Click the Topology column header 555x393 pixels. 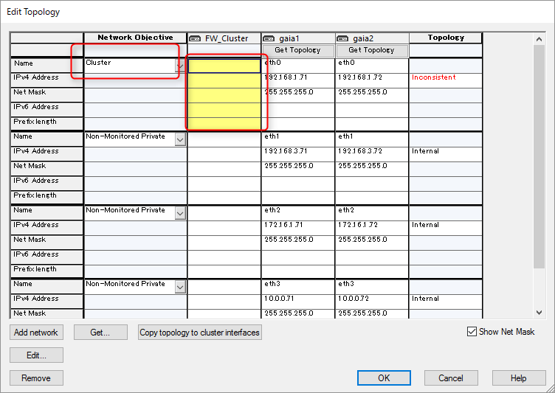tap(446, 38)
